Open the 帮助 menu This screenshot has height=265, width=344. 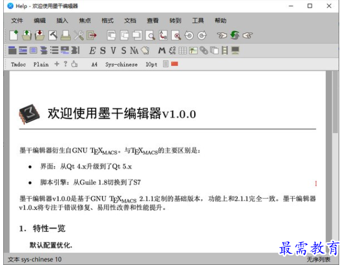point(220,21)
